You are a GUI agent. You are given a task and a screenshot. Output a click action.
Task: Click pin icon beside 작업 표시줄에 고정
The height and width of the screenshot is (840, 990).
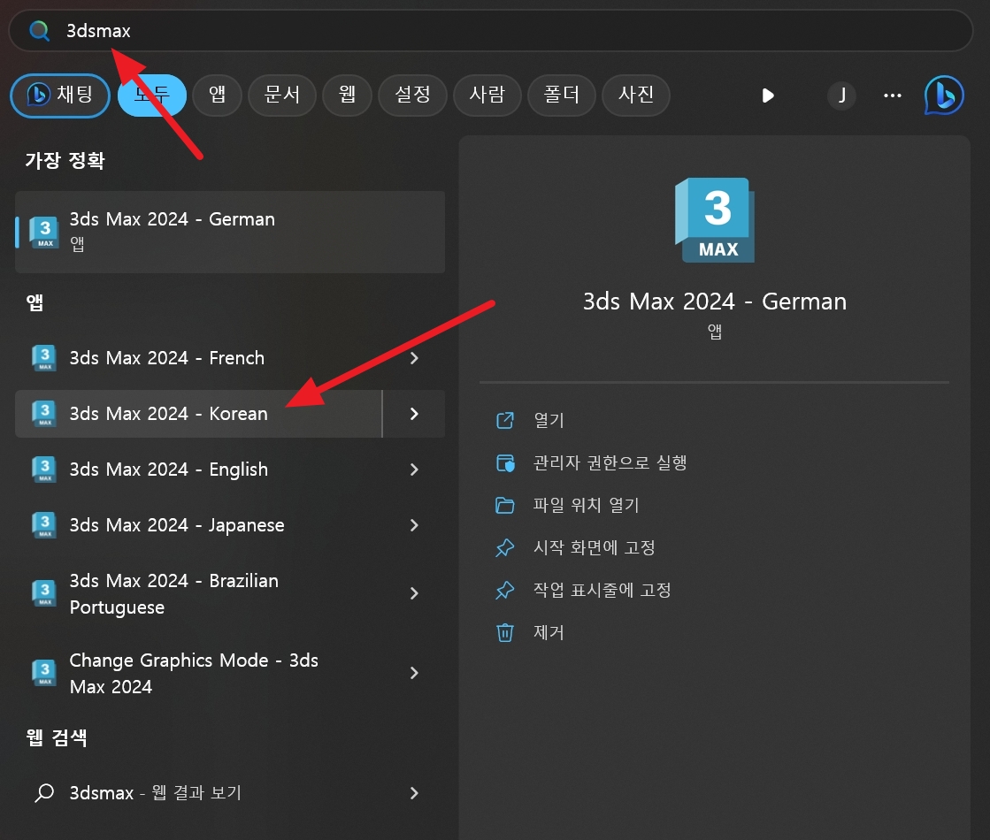click(x=505, y=591)
